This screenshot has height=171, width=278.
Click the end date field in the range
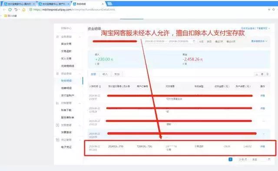coord(179,41)
